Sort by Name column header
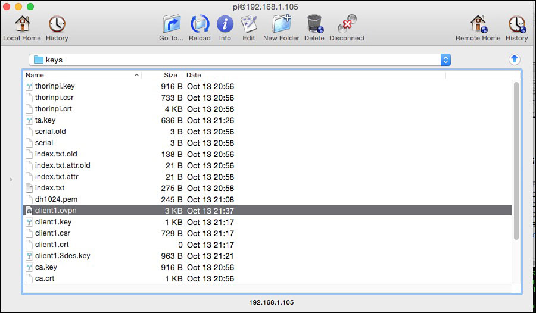536x313 pixels. [82, 75]
